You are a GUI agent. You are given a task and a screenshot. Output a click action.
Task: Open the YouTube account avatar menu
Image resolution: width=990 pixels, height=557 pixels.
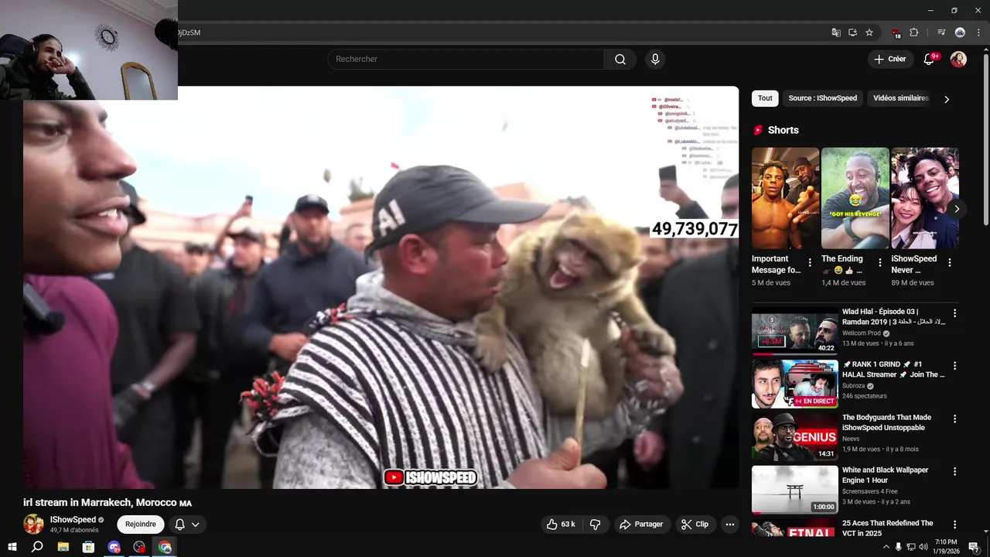pos(958,60)
